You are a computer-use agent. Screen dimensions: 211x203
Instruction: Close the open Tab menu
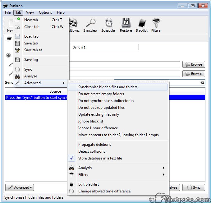[x=18, y=12]
